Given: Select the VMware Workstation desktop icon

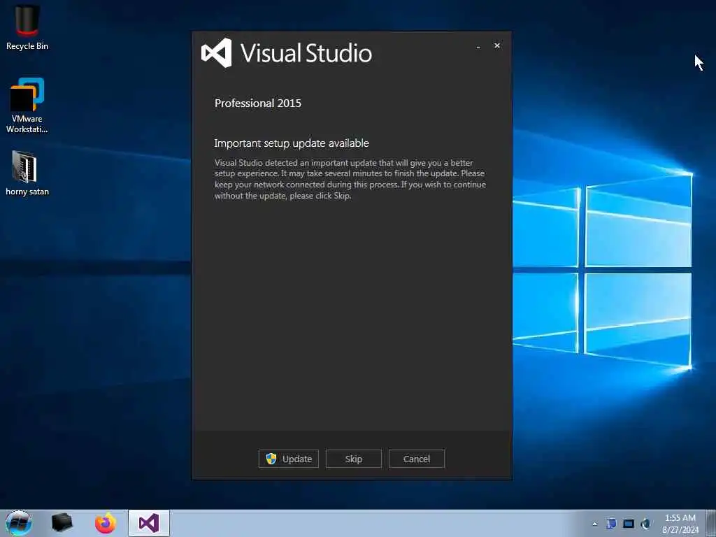Looking at the screenshot, I should [x=27, y=106].
